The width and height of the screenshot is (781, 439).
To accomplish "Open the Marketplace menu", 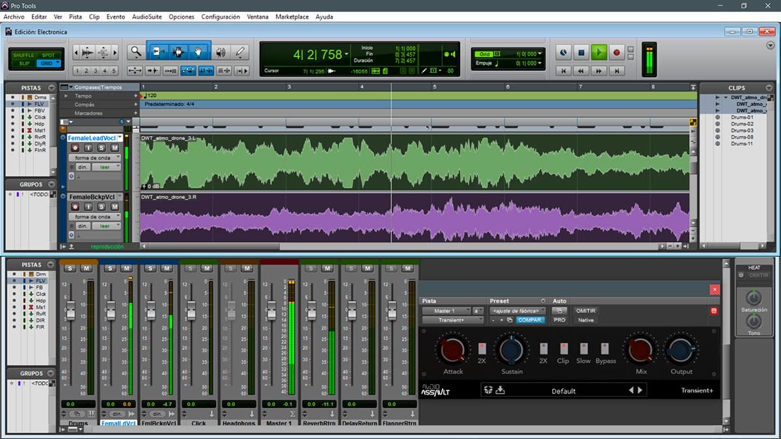I will point(292,17).
